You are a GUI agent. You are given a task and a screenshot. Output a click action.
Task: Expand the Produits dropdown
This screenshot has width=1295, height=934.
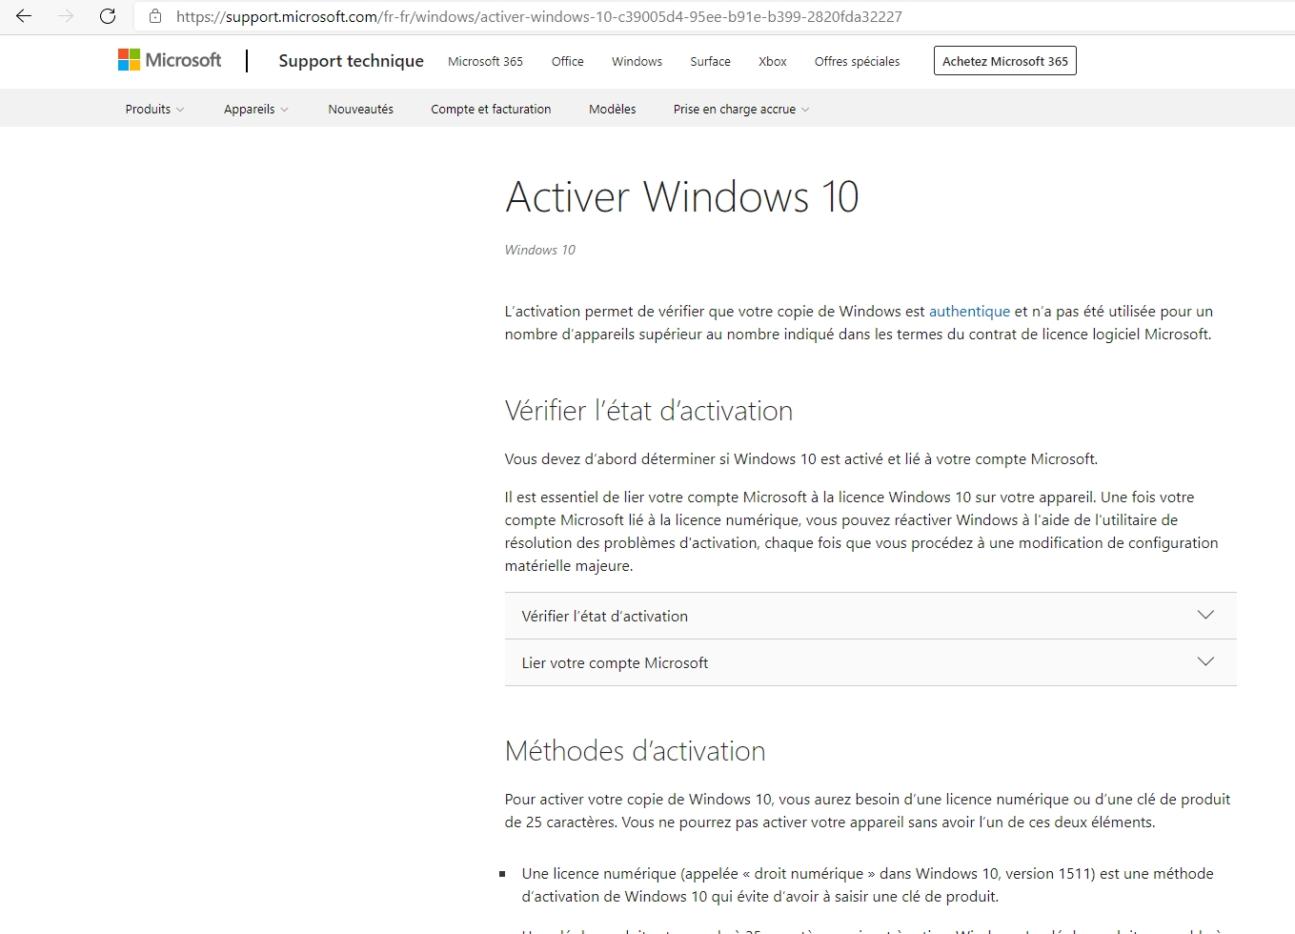tap(154, 110)
